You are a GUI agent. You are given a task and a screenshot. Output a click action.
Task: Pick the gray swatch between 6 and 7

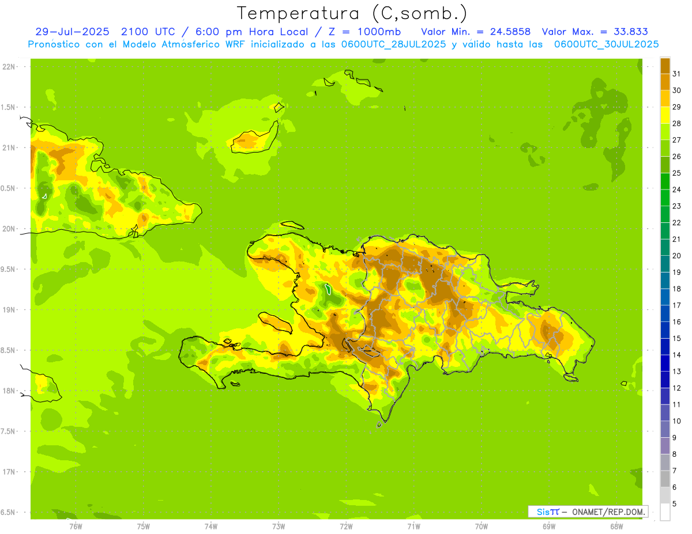click(x=665, y=479)
